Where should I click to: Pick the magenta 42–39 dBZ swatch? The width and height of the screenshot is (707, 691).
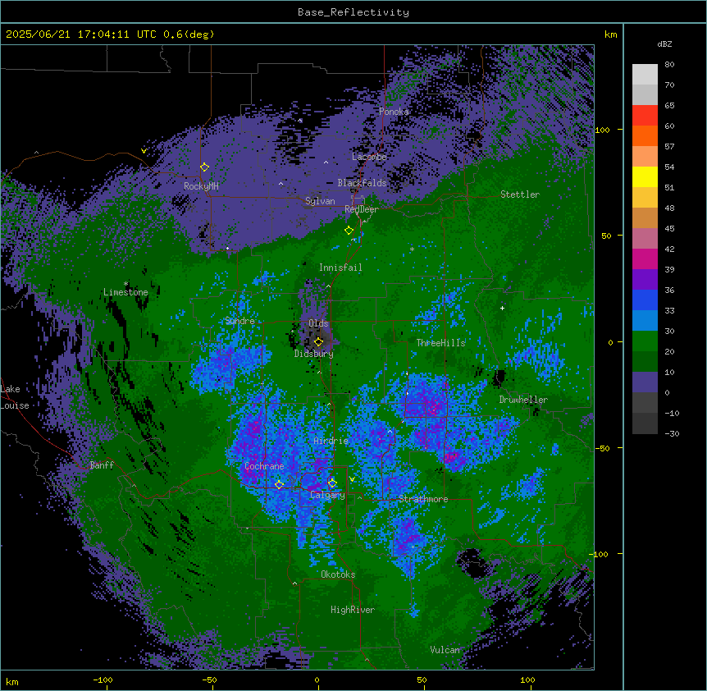[x=645, y=259]
